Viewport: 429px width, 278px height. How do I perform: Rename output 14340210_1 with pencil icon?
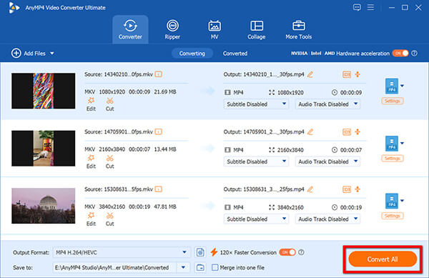pyautogui.click(x=310, y=74)
